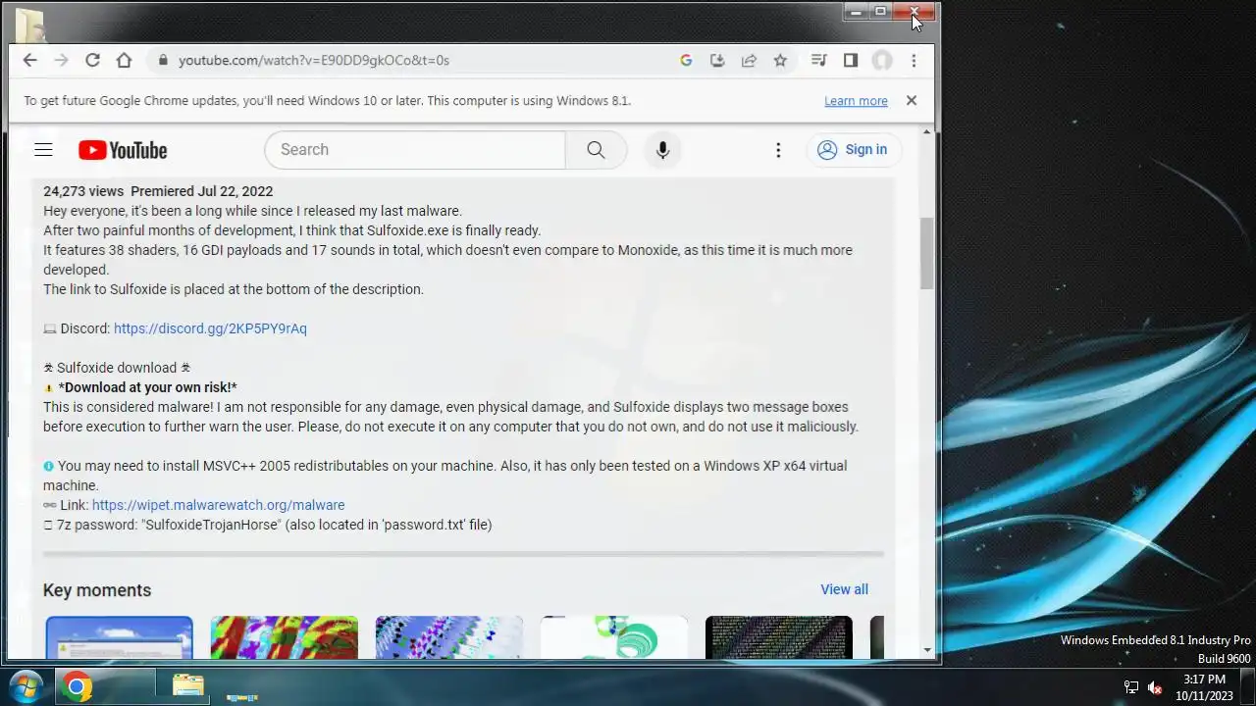Open the Chrome home page button
Screen dimensions: 1256x706
tap(124, 61)
